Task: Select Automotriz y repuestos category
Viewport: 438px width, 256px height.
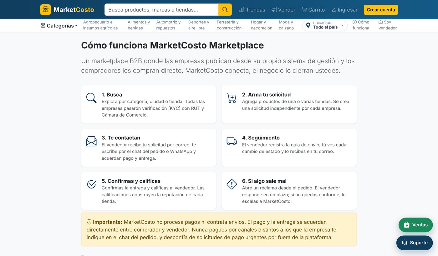Action: (168, 25)
